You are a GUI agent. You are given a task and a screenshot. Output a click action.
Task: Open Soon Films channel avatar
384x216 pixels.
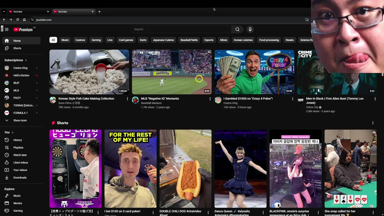click(53, 100)
